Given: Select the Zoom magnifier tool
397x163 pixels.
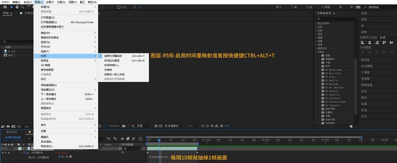Looking at the screenshot, I should pos(23,7).
